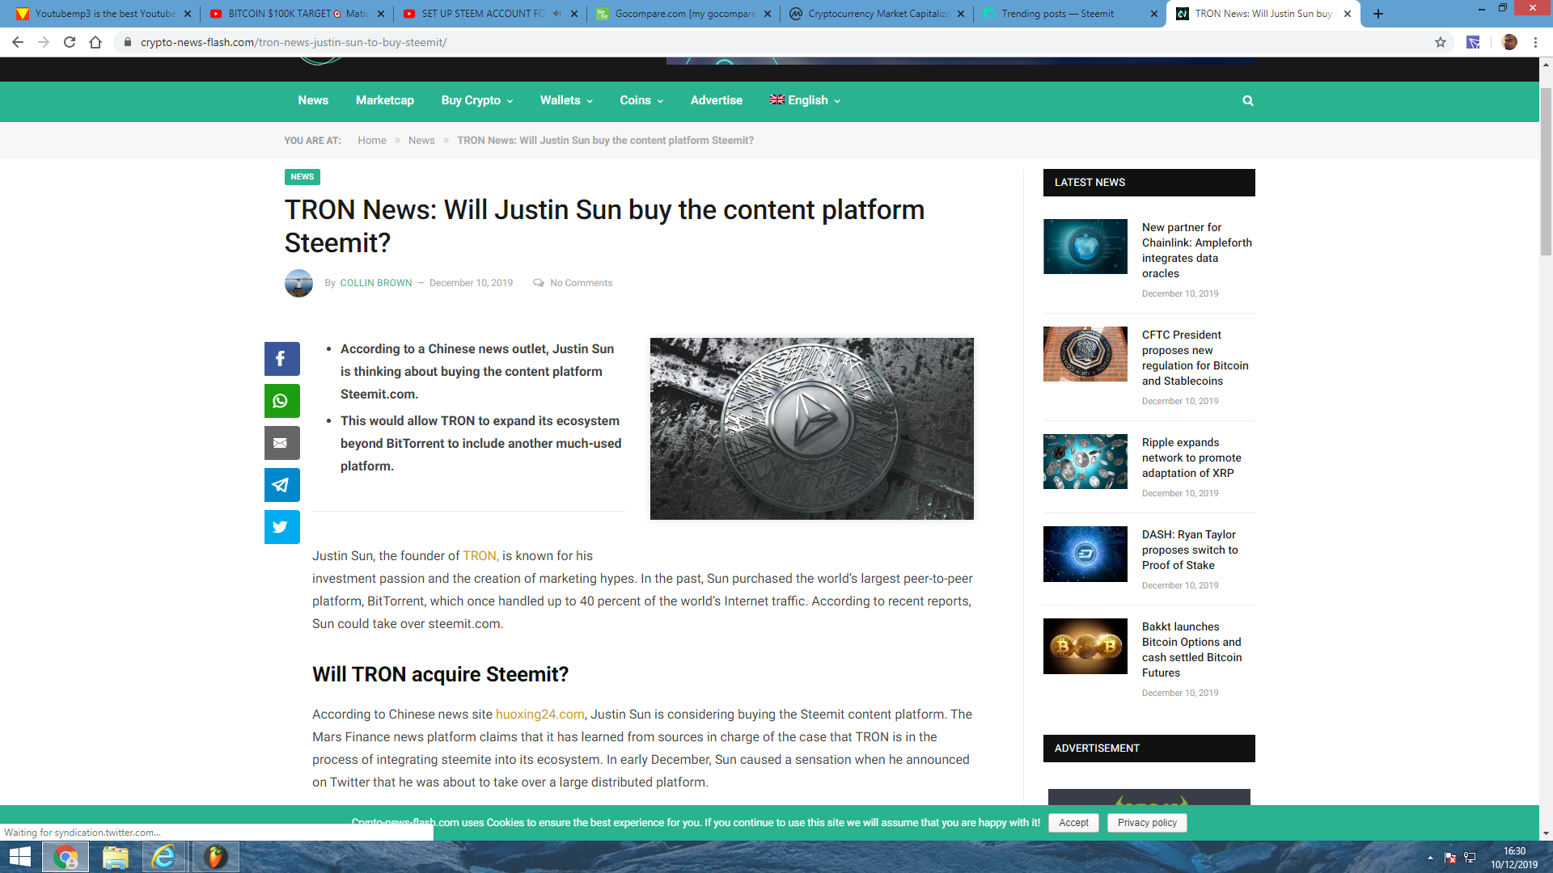The image size is (1553, 873).
Task: Send article with the Email share icon
Action: click(x=281, y=443)
